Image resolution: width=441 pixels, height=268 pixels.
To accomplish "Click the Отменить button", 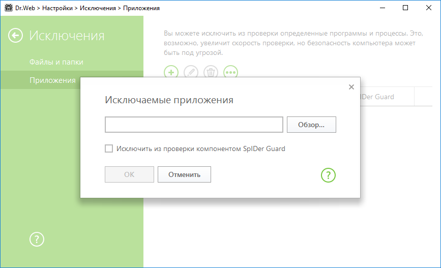I will tap(184, 174).
